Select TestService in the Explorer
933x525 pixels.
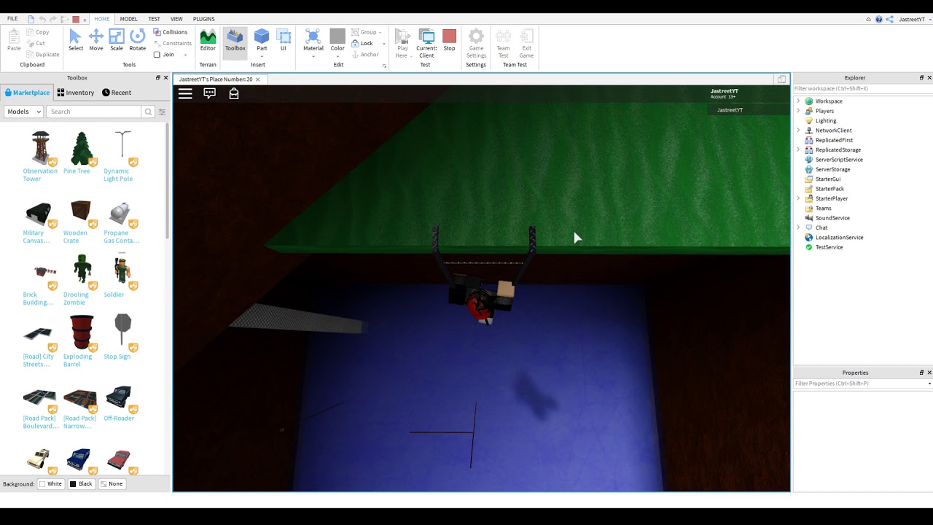coord(829,247)
